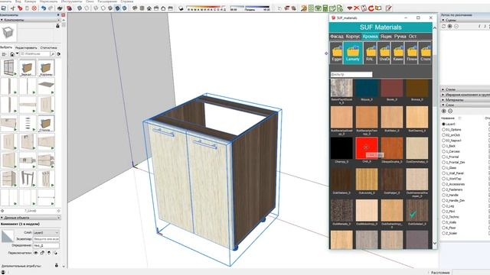Click the фильтр input in SUF Materials
This screenshot has width=490, height=275.
351,75
